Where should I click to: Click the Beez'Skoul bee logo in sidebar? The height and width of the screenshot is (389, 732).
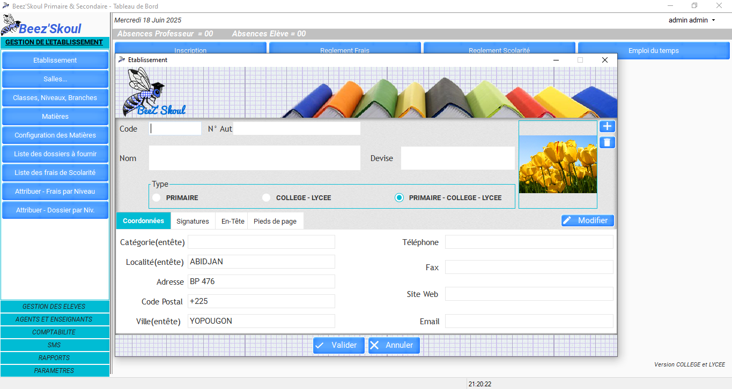[11, 25]
